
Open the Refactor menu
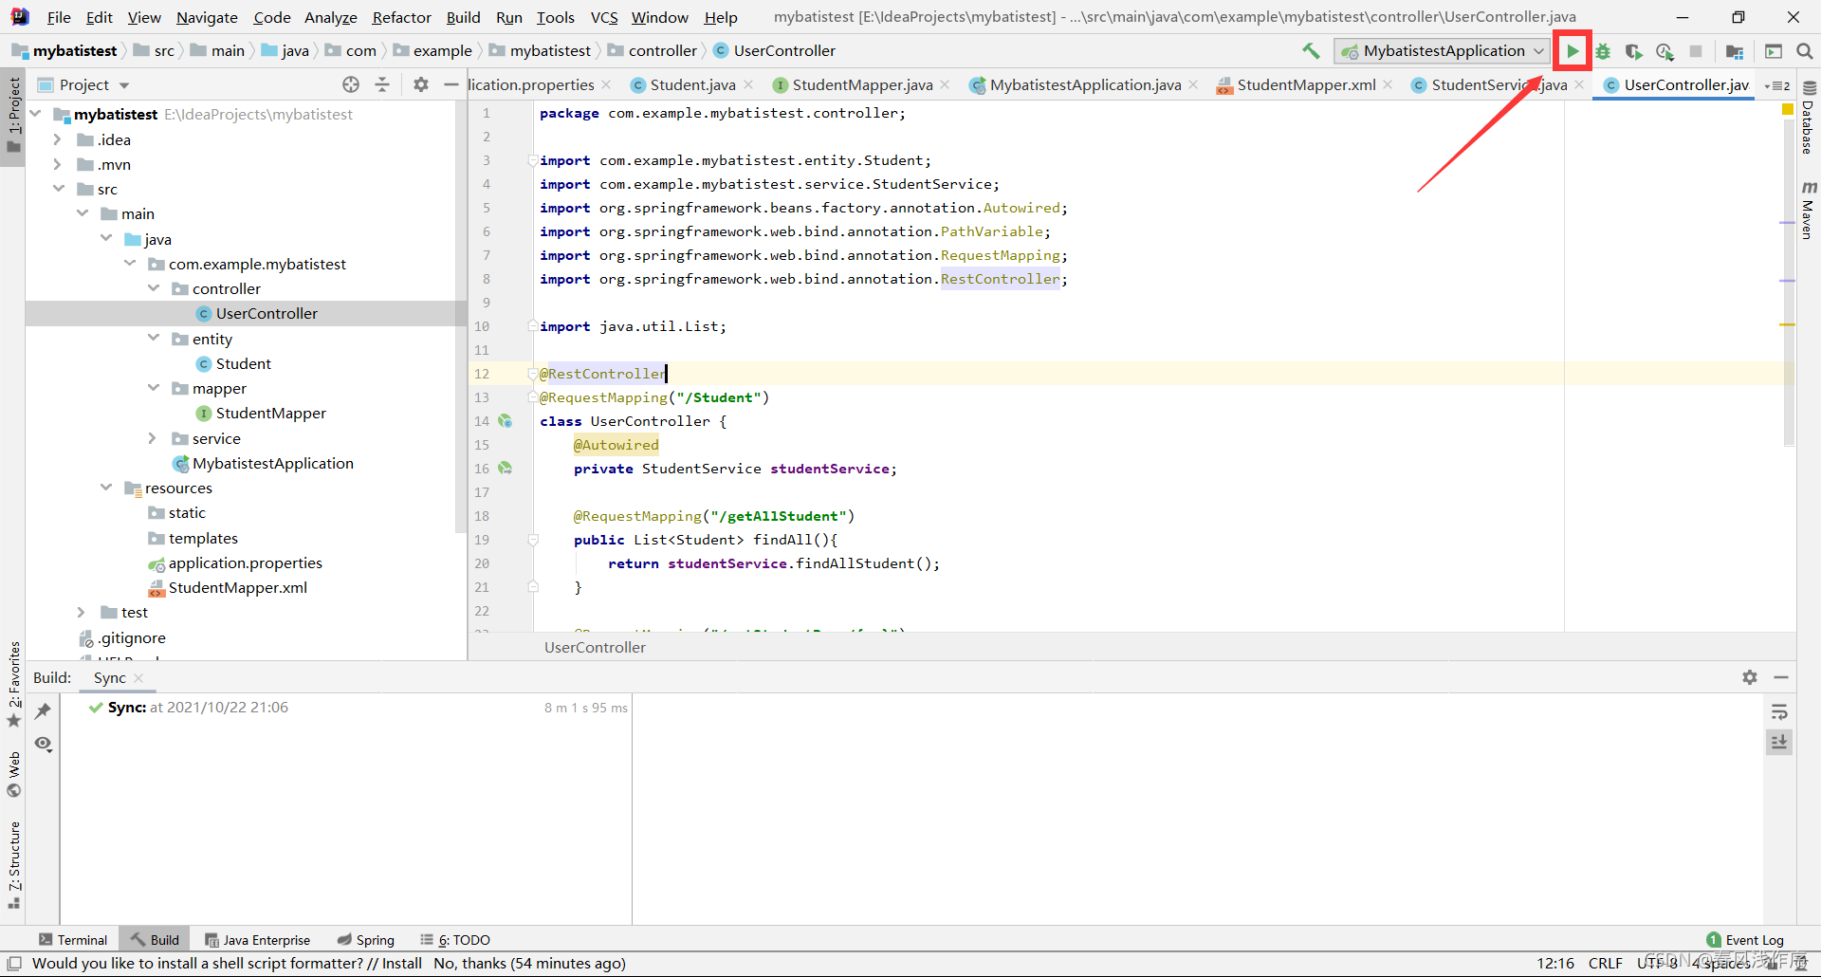click(x=401, y=17)
